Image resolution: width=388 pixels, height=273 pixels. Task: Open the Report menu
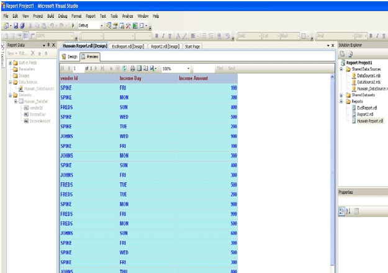(91, 16)
